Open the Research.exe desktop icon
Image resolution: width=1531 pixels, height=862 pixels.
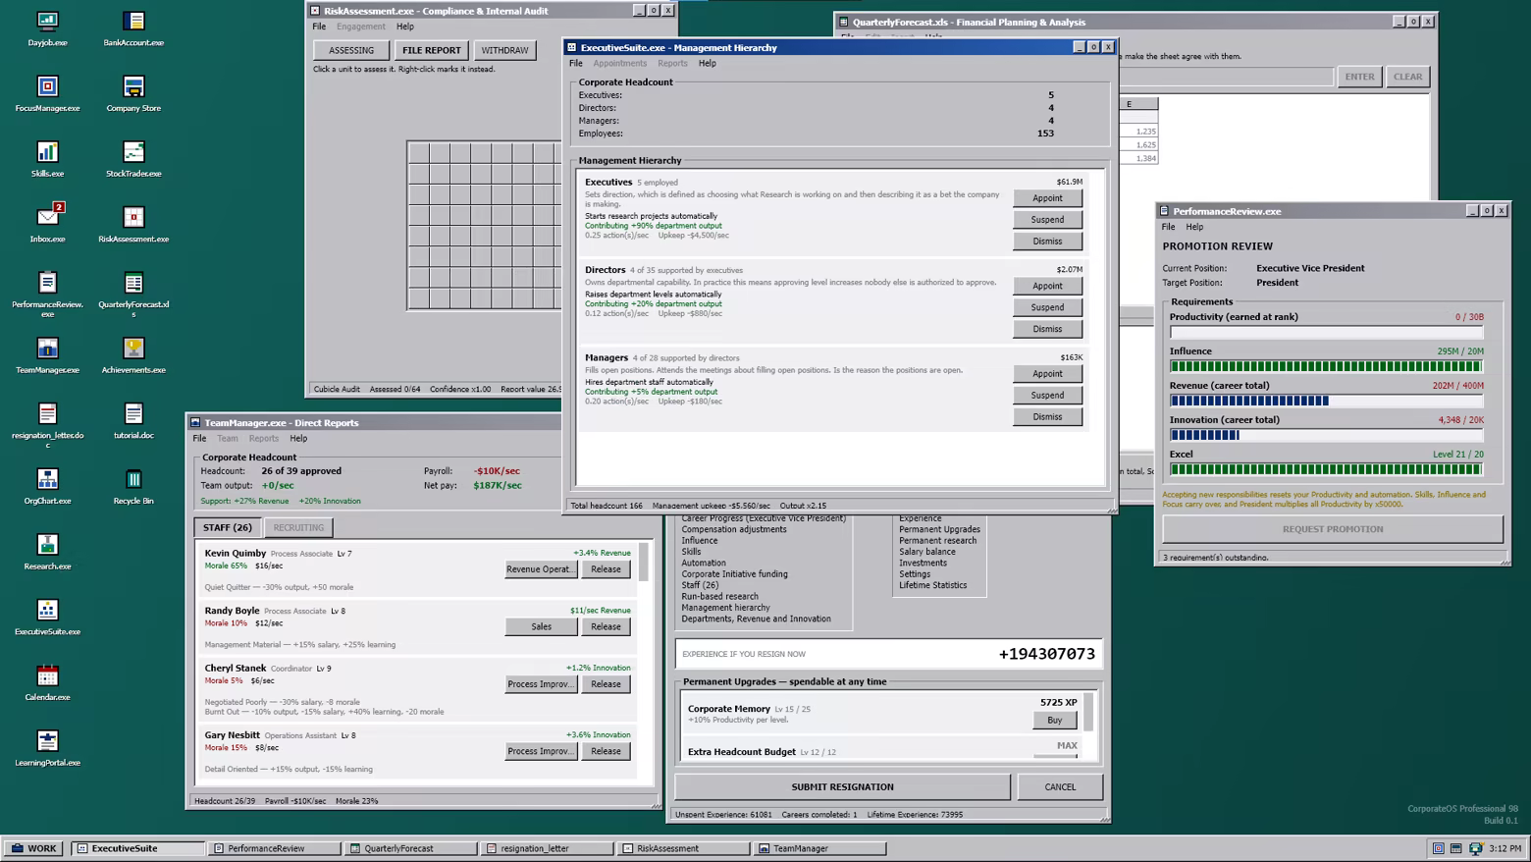[47, 552]
